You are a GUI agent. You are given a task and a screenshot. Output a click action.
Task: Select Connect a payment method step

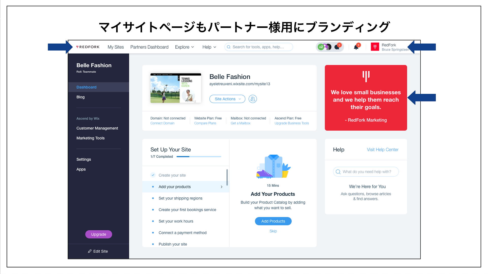[x=186, y=233]
